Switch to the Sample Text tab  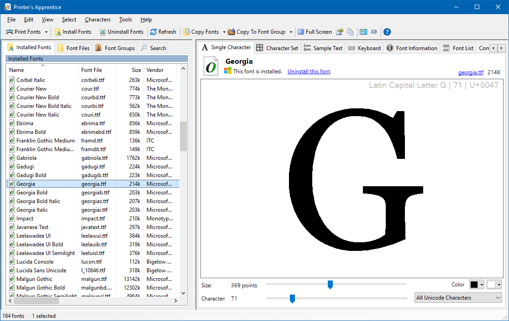coord(323,48)
